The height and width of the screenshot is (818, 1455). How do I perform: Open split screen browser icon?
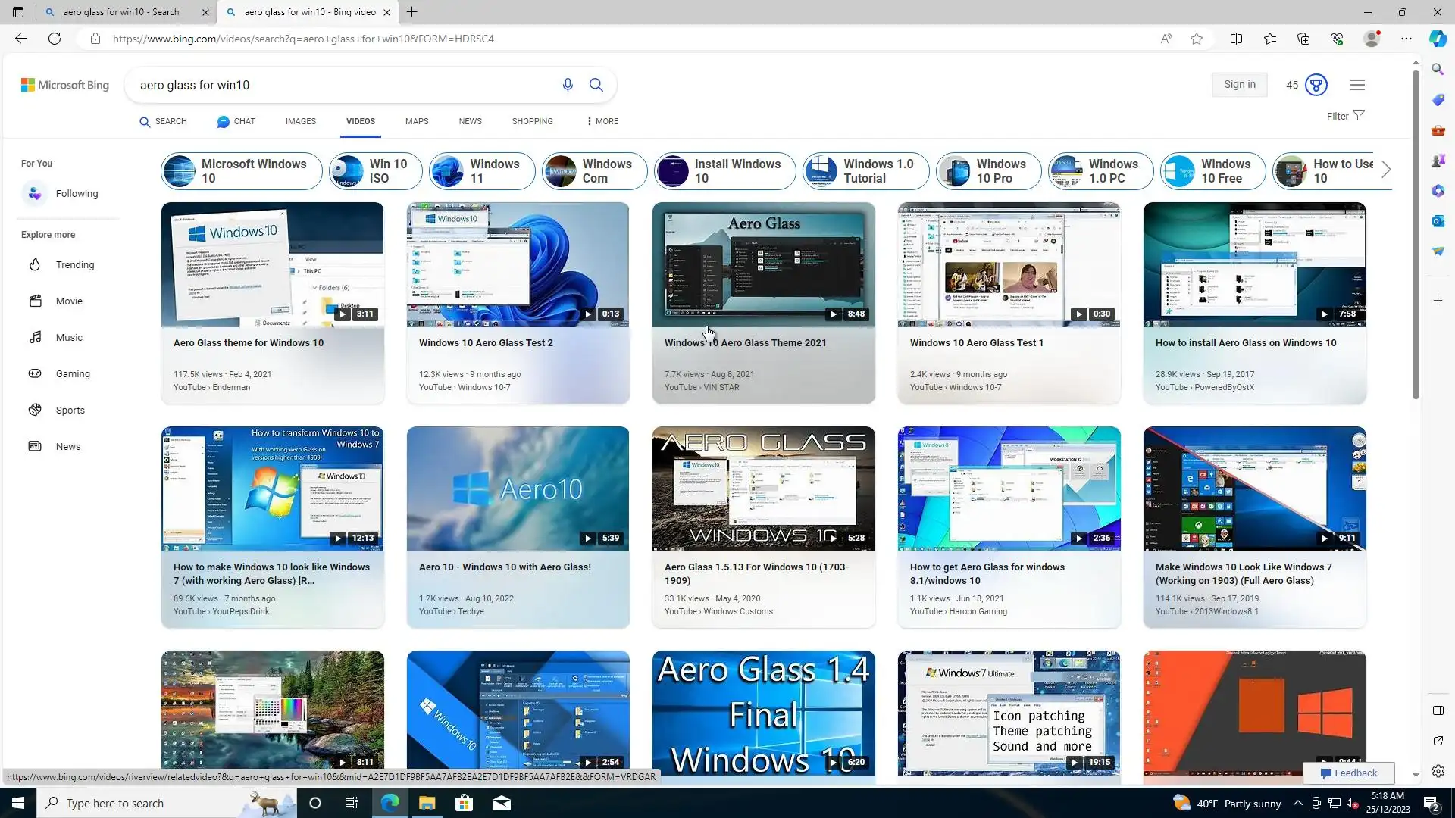[1236, 39]
